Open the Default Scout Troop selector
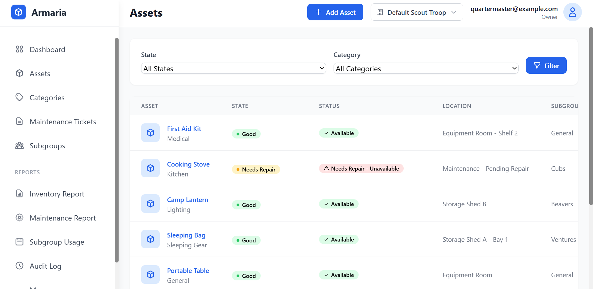This screenshot has height=289, width=593. [x=416, y=12]
